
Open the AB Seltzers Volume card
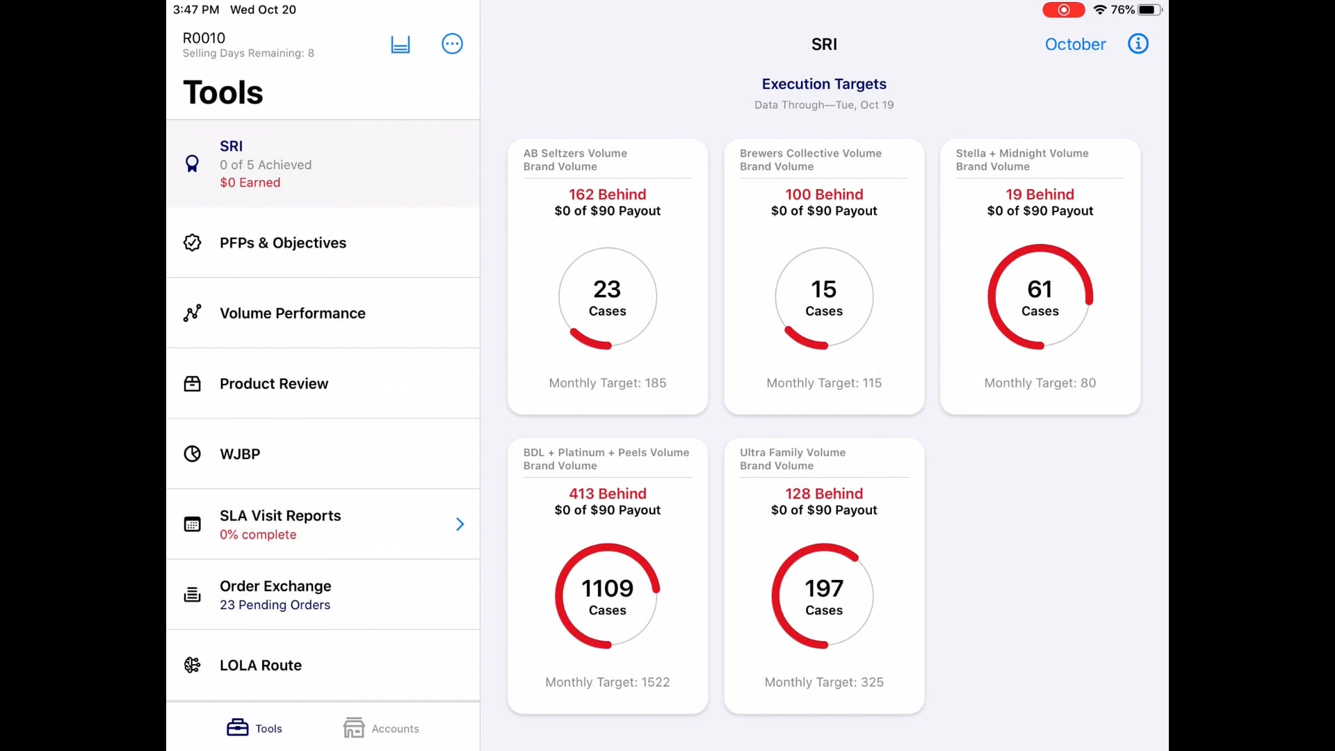(608, 277)
